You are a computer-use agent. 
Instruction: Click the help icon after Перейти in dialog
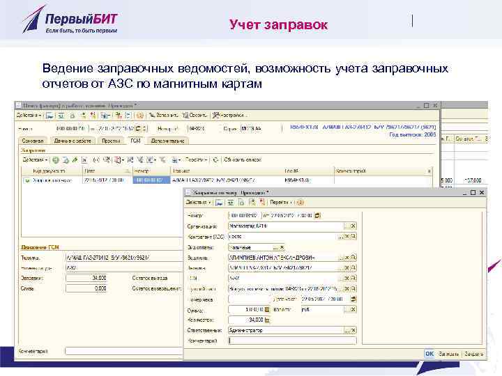pos(301,203)
